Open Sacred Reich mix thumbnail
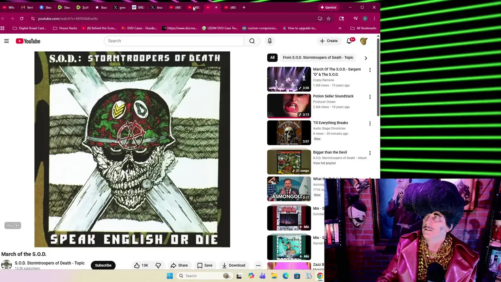Image resolution: width=501 pixels, height=282 pixels. [289, 247]
